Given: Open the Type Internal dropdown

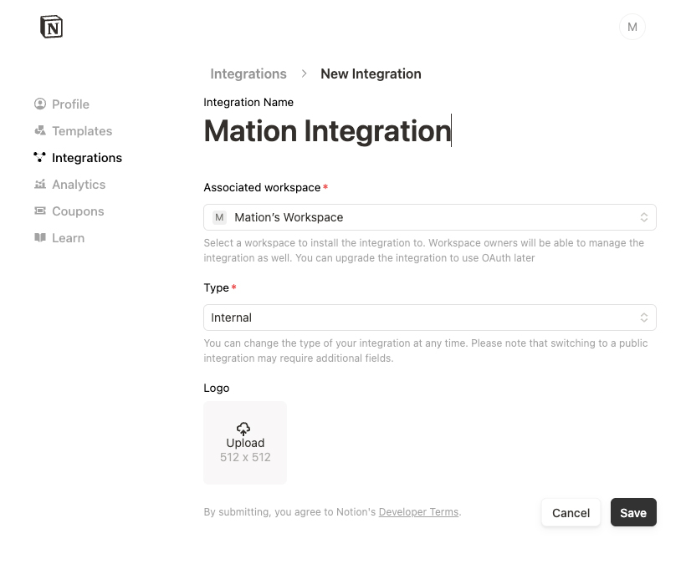Looking at the screenshot, I should click(430, 318).
